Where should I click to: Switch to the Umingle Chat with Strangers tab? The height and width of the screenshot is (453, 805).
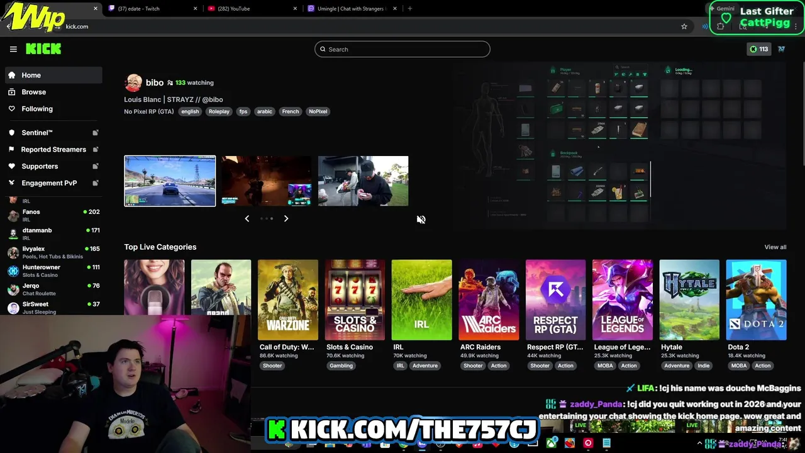[x=351, y=9]
